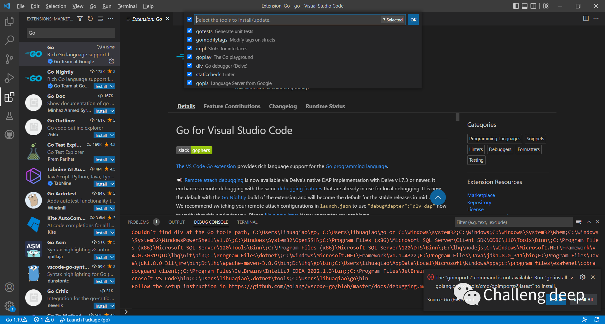This screenshot has height=324, width=605.
Task: Refresh the extensions list
Action: click(x=90, y=19)
